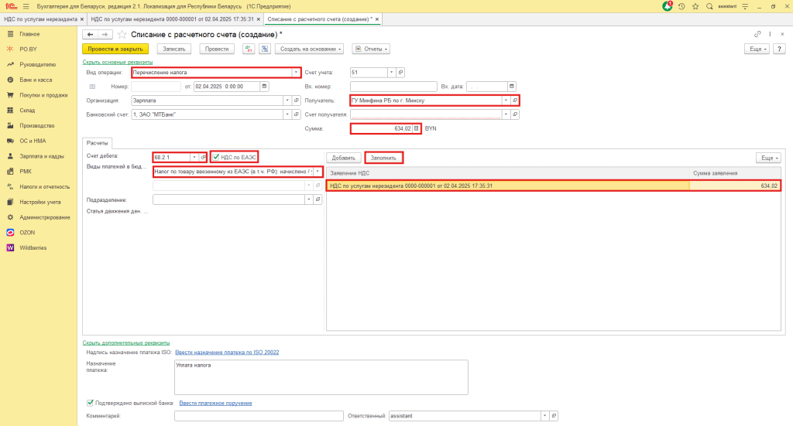Open the OZON section

click(27, 233)
